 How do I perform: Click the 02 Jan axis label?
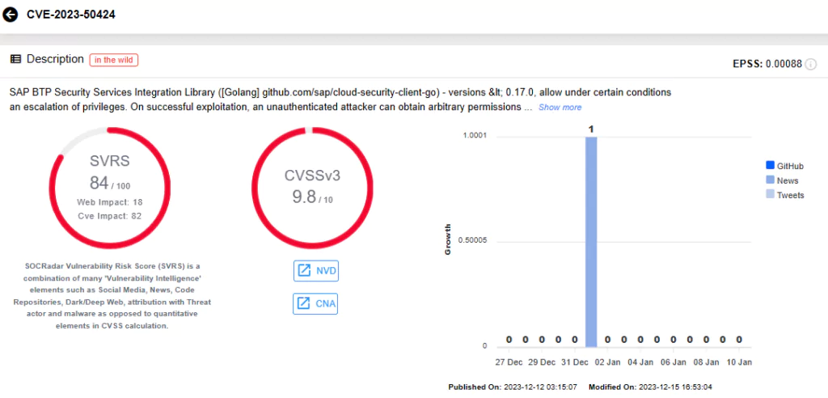click(x=607, y=362)
